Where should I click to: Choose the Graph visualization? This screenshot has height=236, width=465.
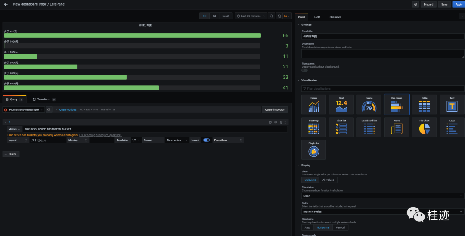(x=313, y=104)
